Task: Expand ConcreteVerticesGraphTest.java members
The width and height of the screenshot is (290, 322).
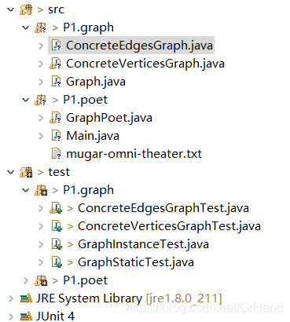Action: [41, 226]
